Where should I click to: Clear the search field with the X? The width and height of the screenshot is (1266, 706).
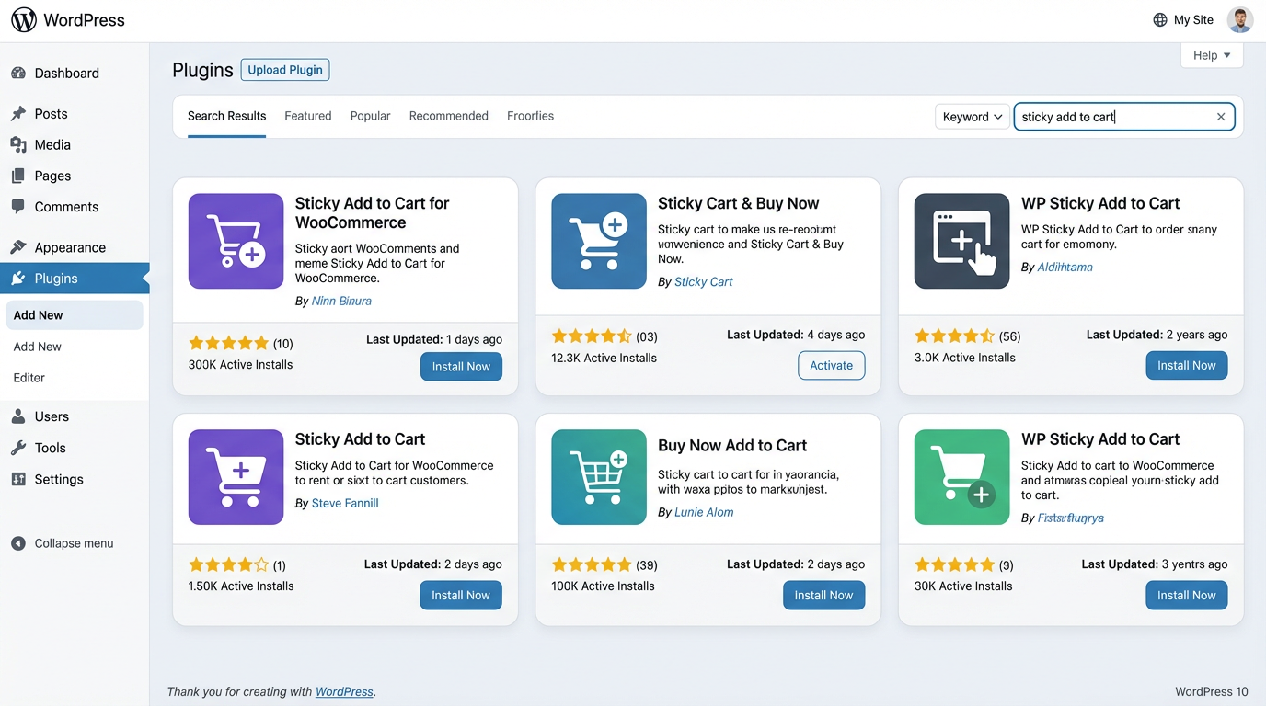pyautogui.click(x=1221, y=117)
